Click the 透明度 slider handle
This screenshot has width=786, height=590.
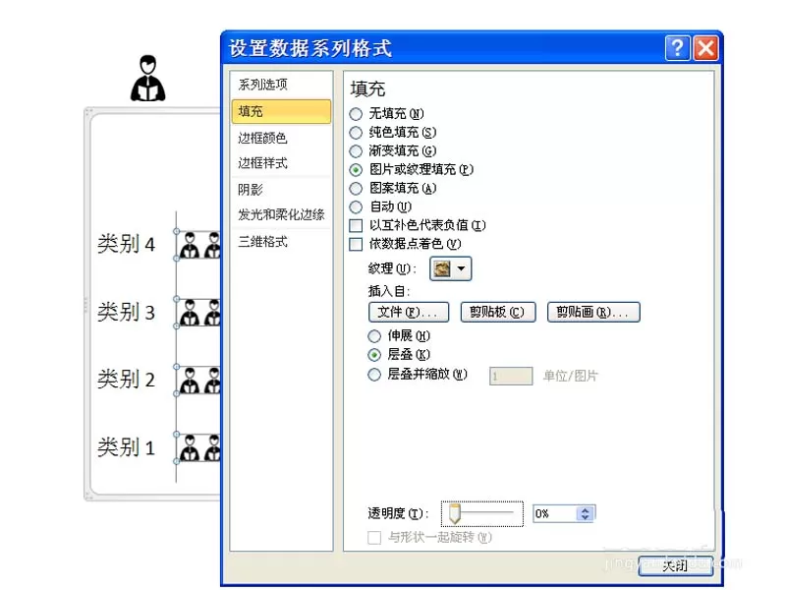[x=455, y=513]
